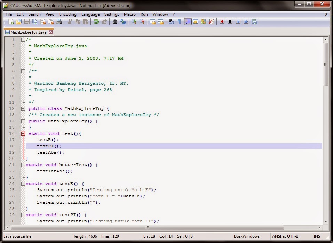This screenshot has height=243, width=333.
Task: Close the MathExploreToy.Java tab with red X
Action: pos(50,32)
